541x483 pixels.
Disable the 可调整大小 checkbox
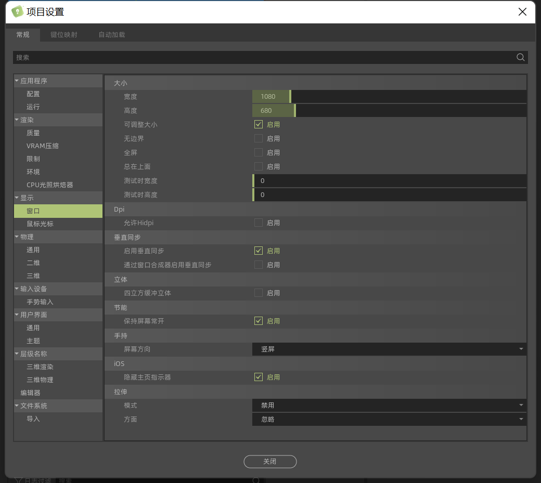pyautogui.click(x=259, y=125)
